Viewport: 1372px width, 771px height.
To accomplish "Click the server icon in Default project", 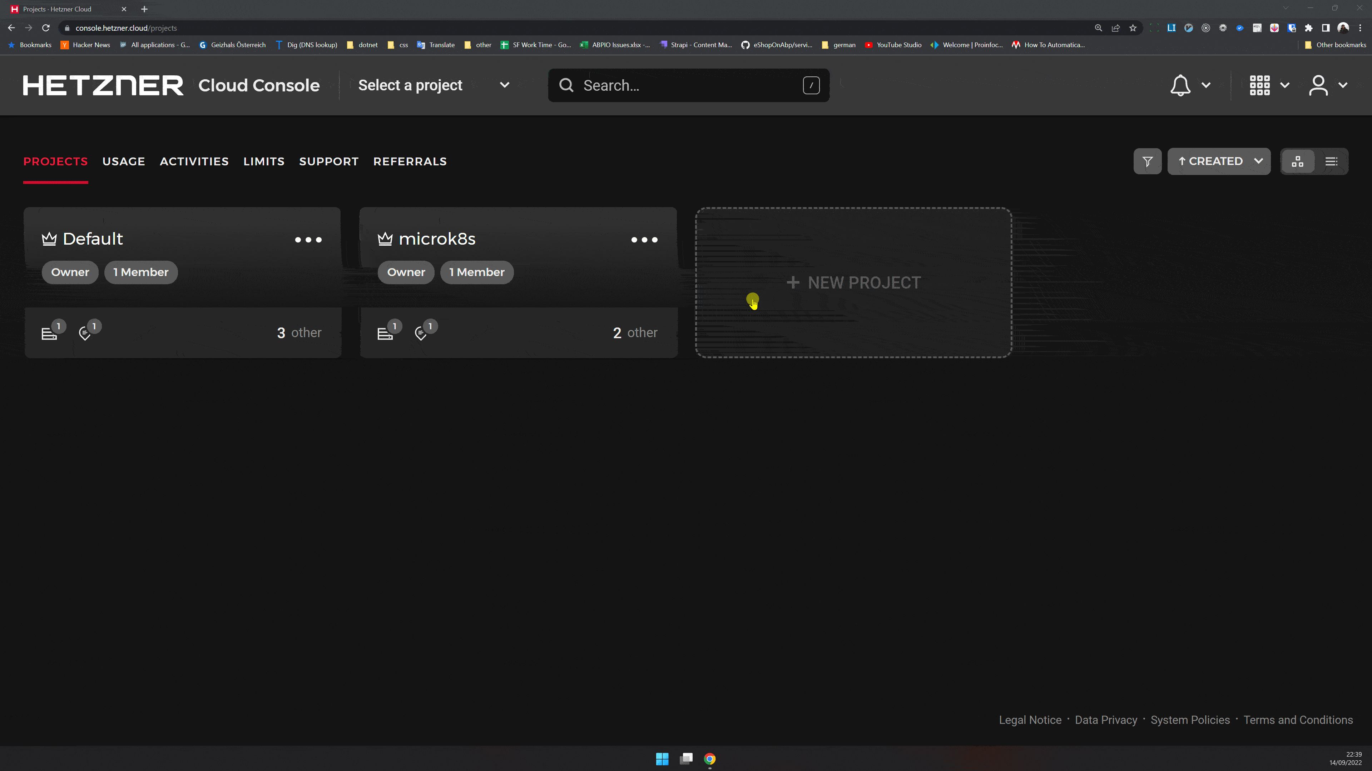I will (49, 334).
